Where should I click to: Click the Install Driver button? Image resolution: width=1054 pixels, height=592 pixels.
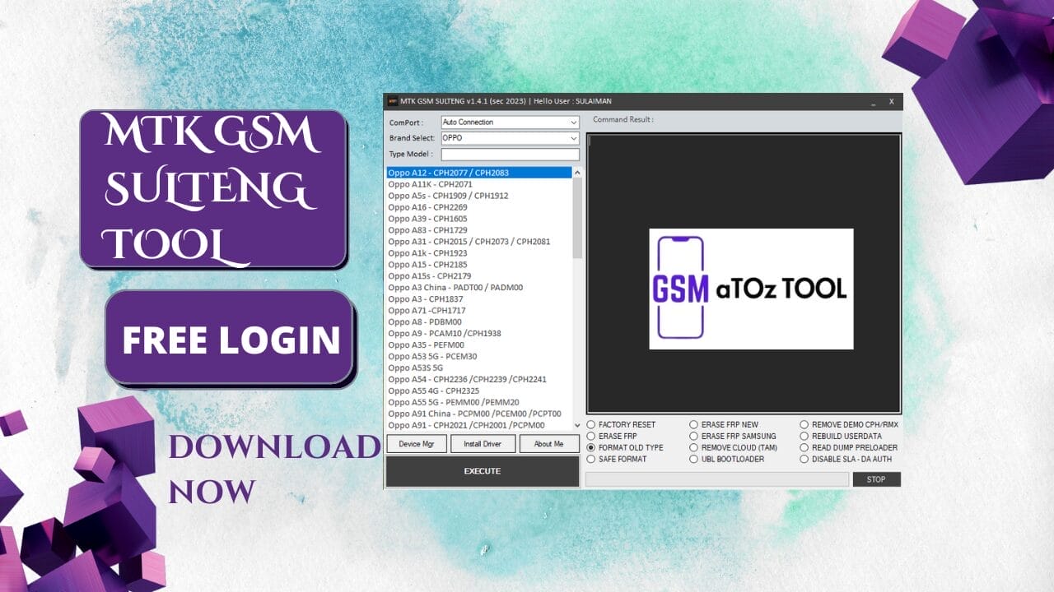click(483, 443)
